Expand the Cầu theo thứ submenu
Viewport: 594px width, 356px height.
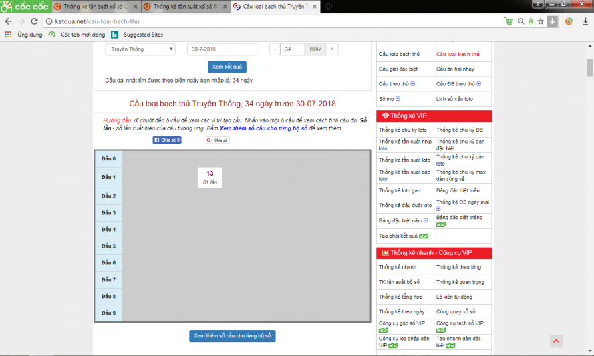[x=413, y=84]
